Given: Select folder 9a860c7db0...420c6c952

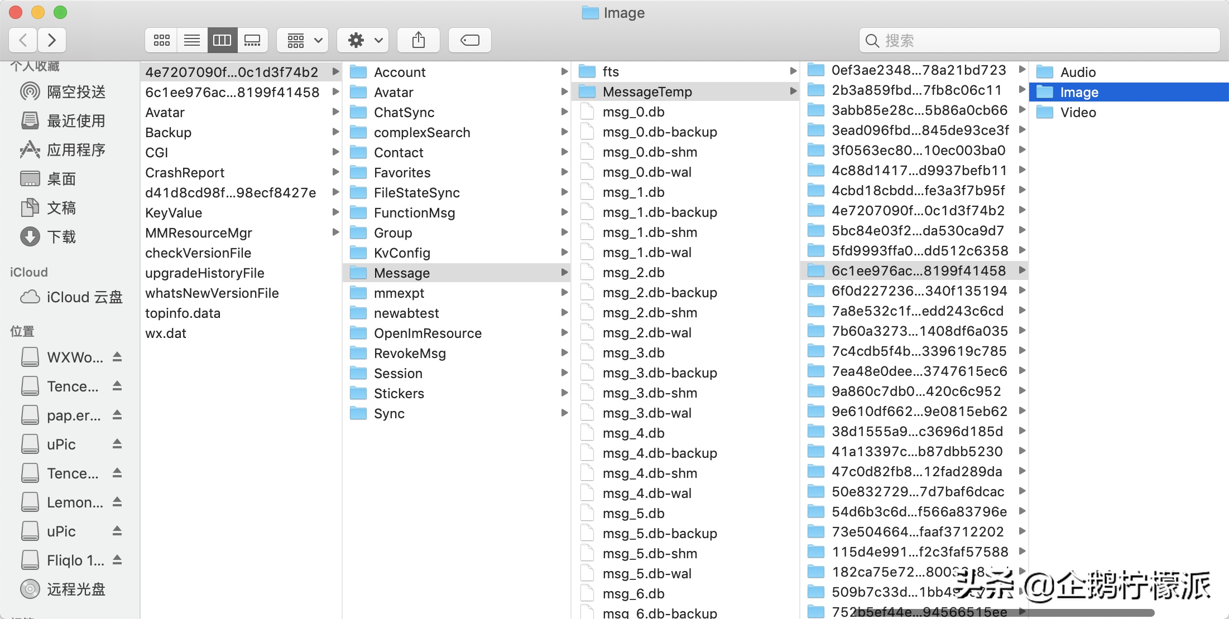Looking at the screenshot, I should tap(914, 391).
